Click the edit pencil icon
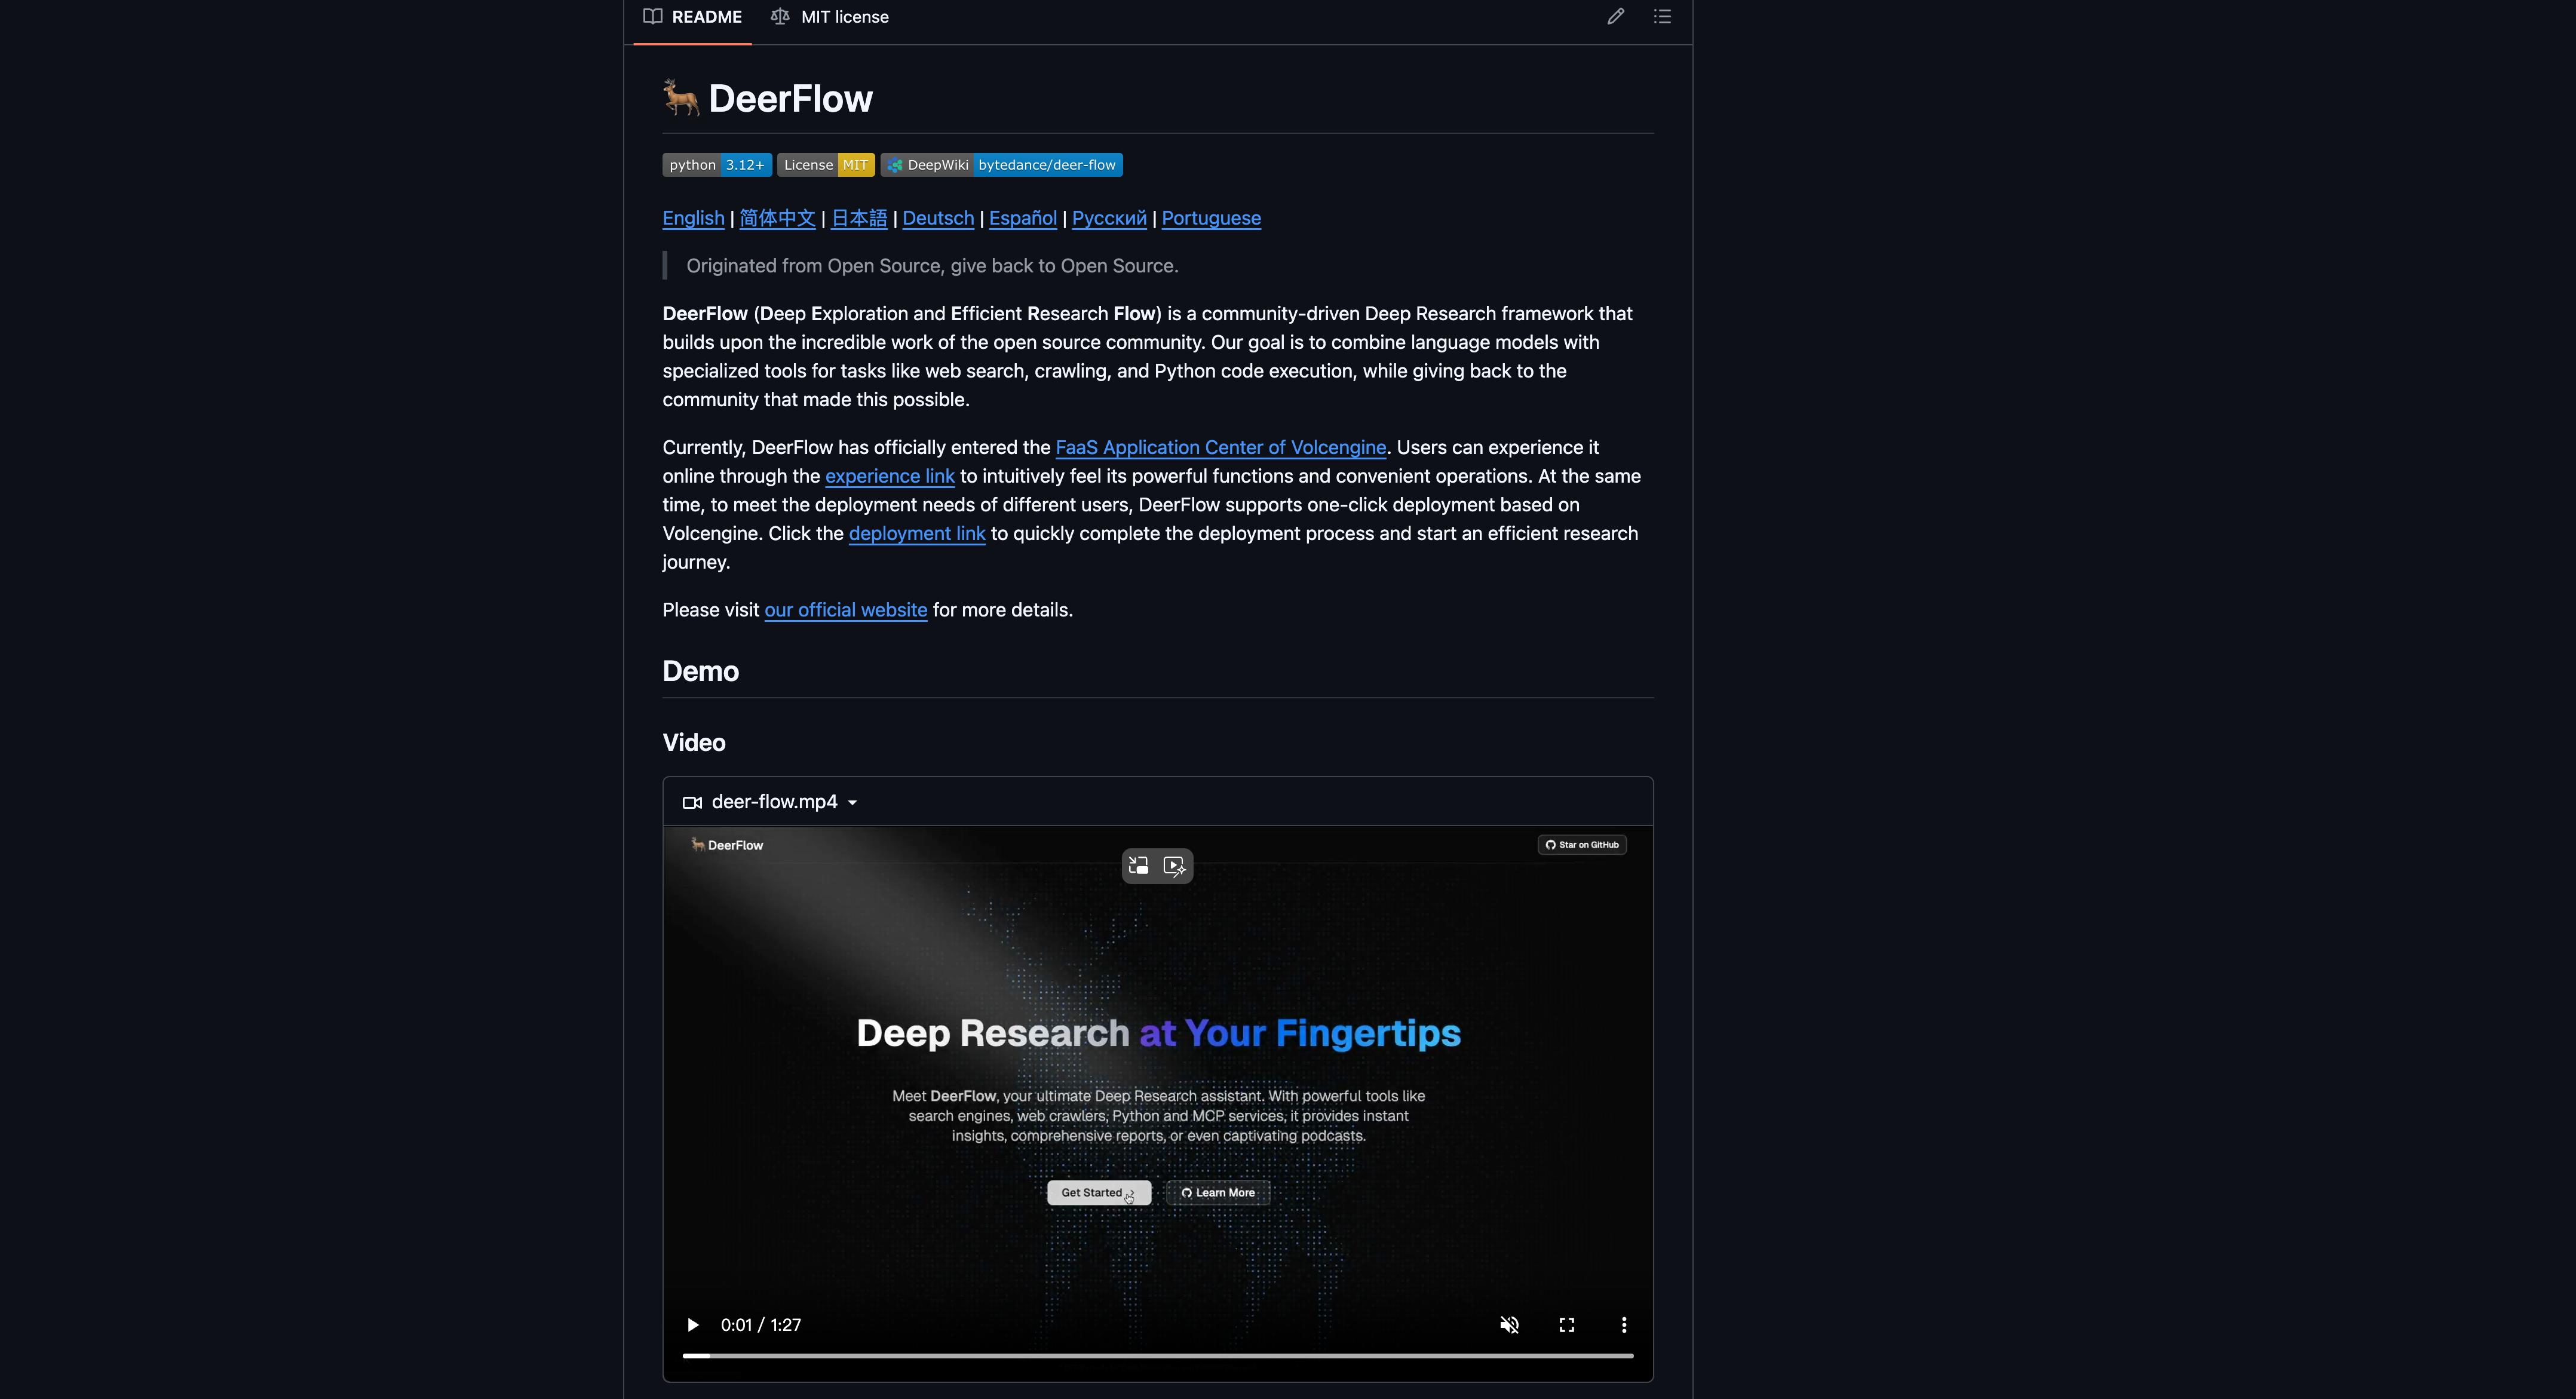The height and width of the screenshot is (1399, 2576). tap(1615, 17)
